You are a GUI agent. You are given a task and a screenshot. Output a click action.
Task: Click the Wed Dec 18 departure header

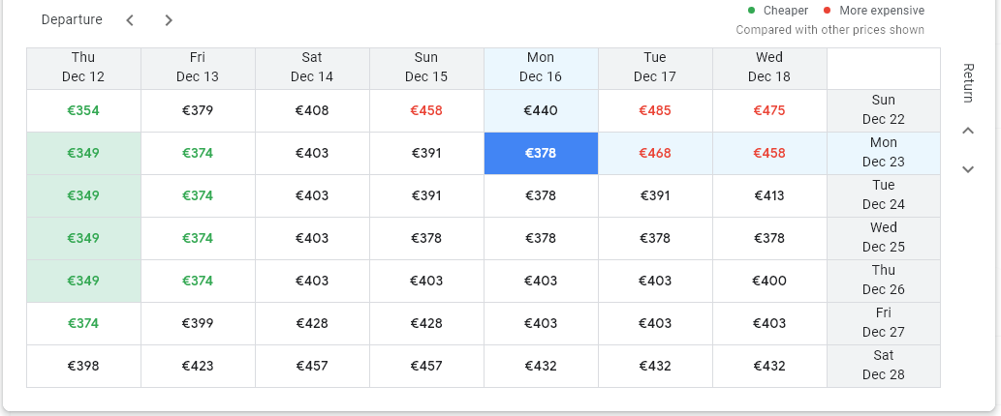pyautogui.click(x=769, y=68)
